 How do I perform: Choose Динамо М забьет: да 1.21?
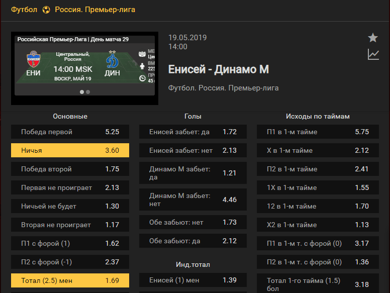pyautogui.click(x=193, y=173)
